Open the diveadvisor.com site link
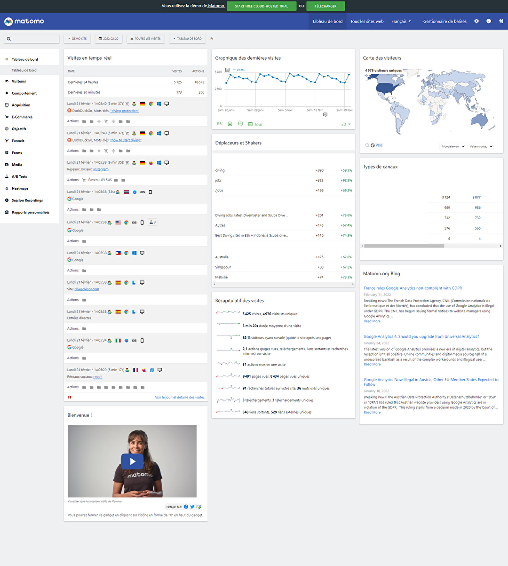Image resolution: width=508 pixels, height=566 pixels. [87, 289]
